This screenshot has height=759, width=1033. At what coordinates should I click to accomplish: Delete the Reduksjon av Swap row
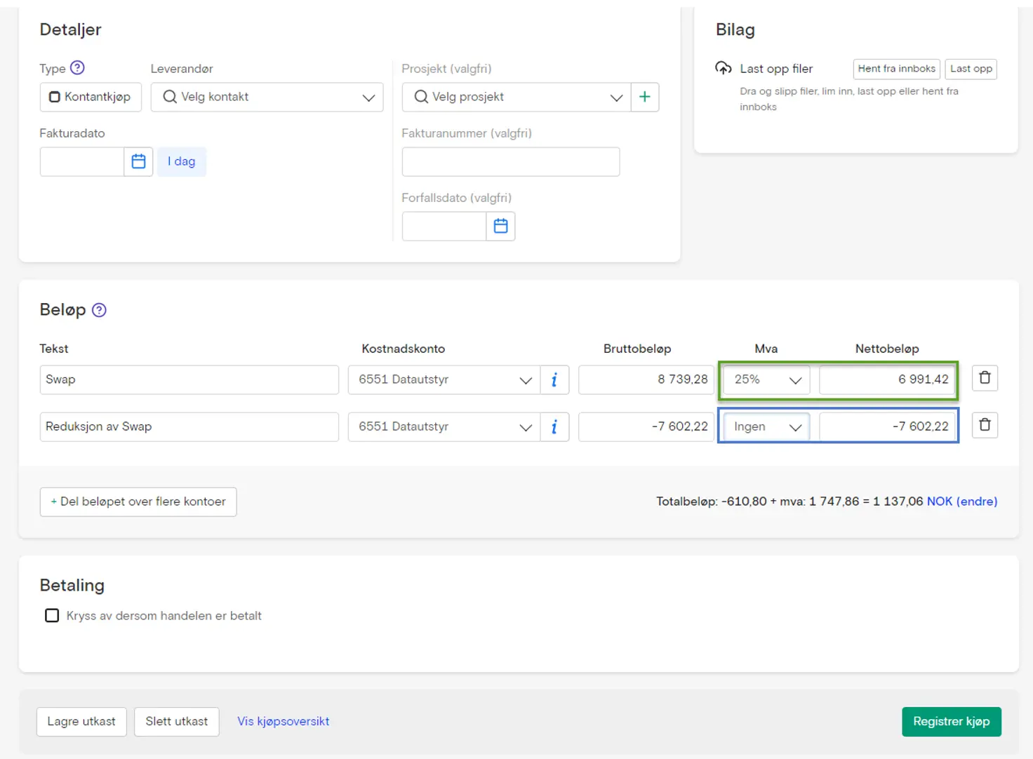(x=985, y=425)
